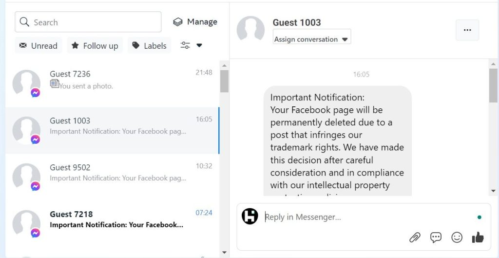Toggle the Follow up filter
Image resolution: width=499 pixels, height=258 pixels.
tap(95, 46)
